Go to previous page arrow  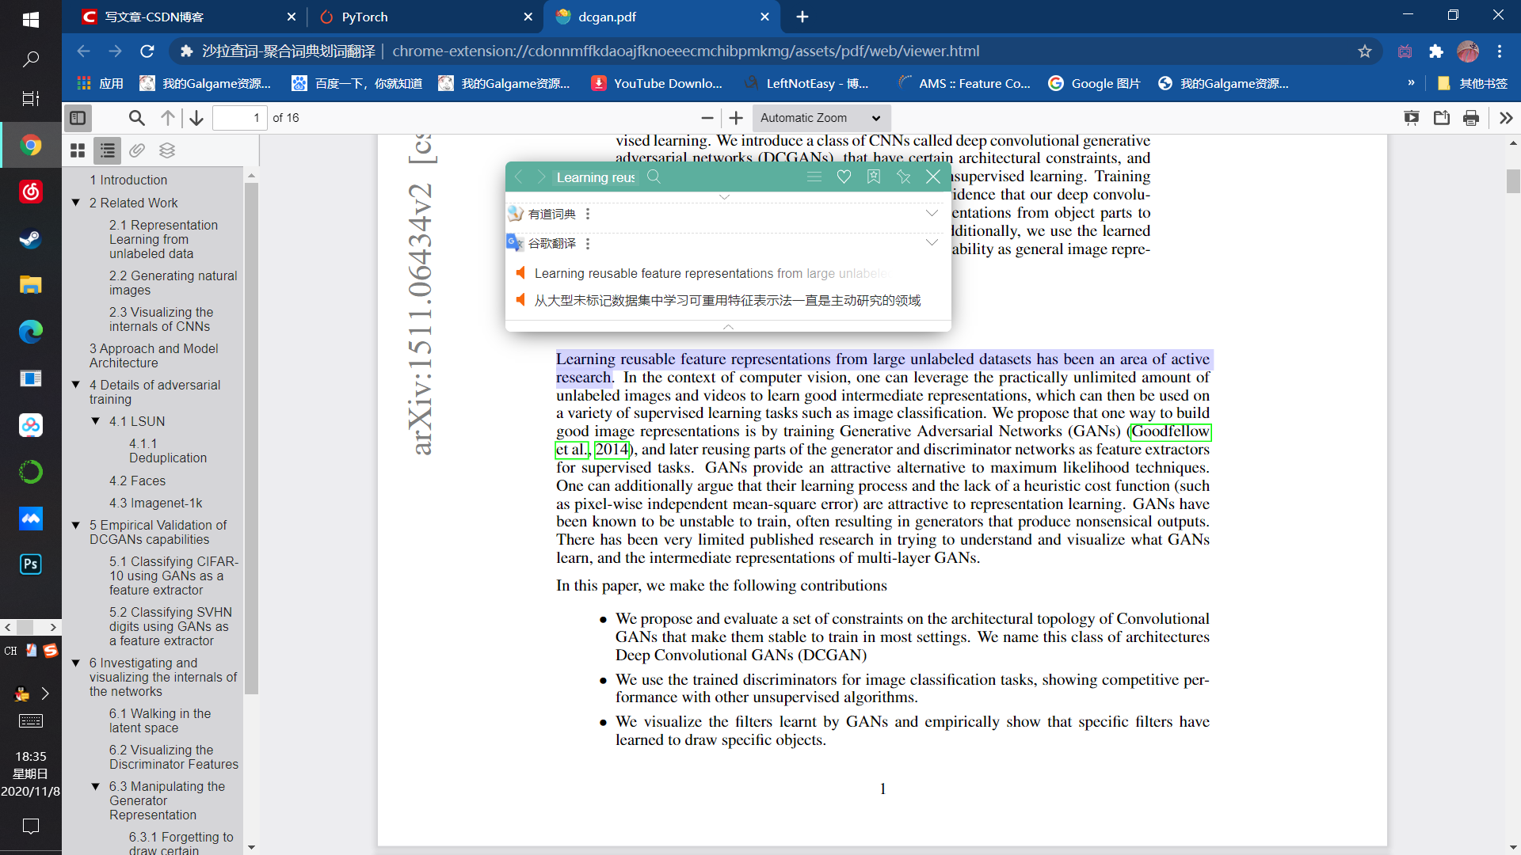click(x=168, y=118)
